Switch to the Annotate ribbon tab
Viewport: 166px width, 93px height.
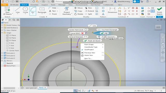34,5
